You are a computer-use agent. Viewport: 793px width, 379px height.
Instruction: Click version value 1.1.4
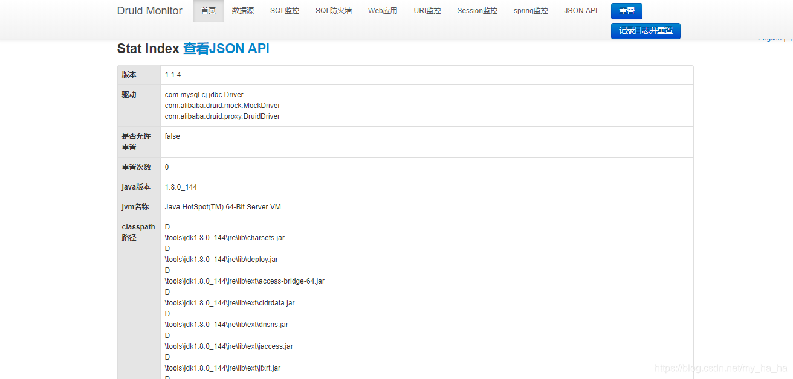pyautogui.click(x=173, y=75)
